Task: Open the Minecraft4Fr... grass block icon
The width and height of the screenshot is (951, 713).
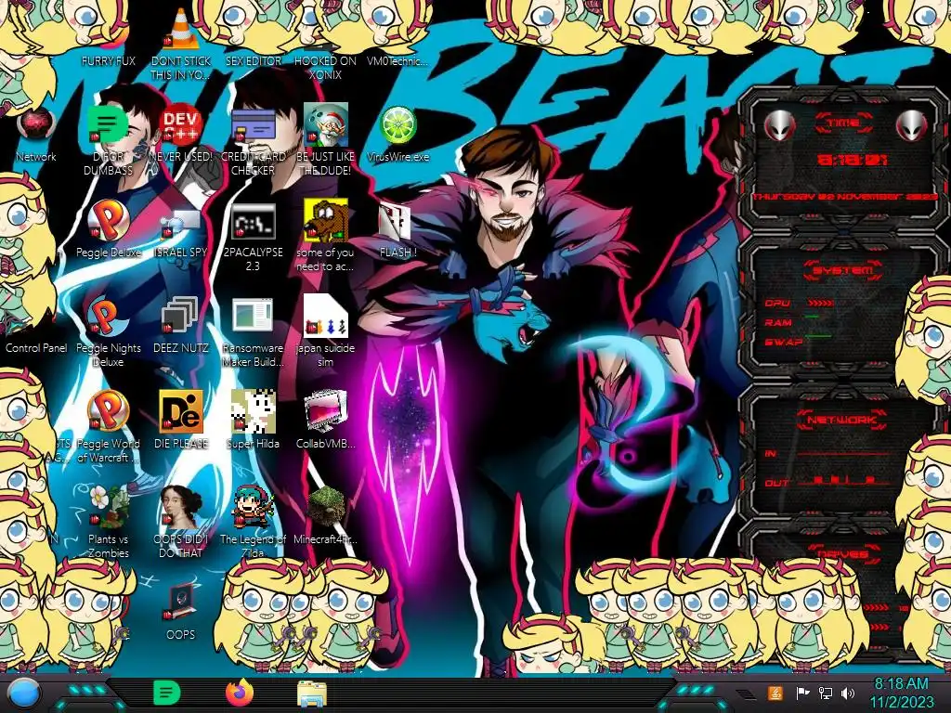Action: (326, 508)
